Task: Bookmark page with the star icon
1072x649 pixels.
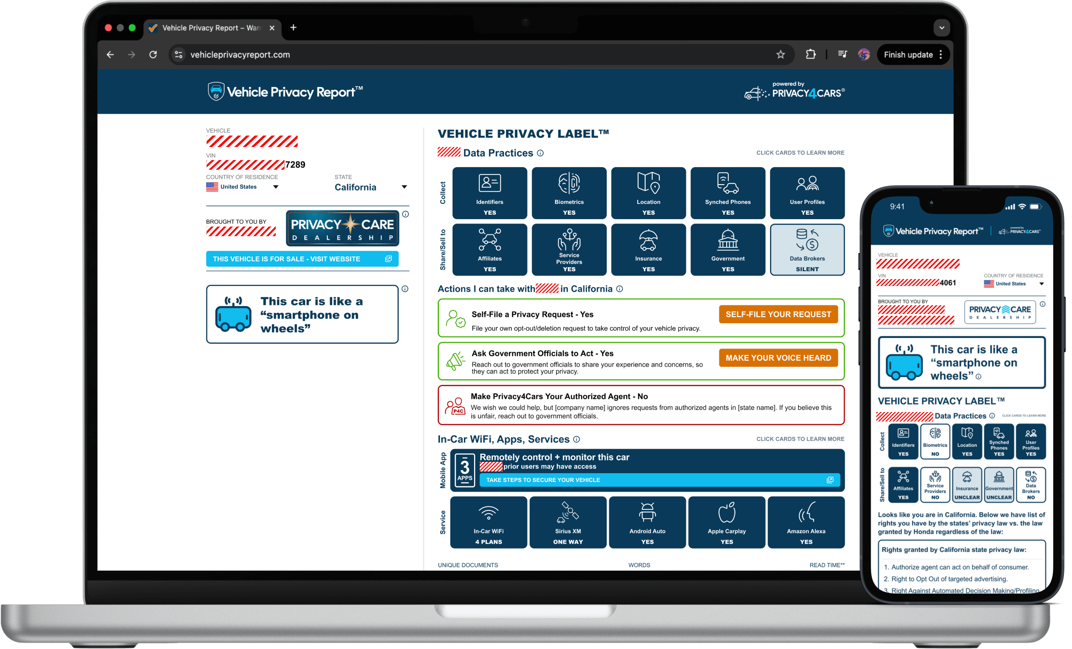Action: coord(780,55)
